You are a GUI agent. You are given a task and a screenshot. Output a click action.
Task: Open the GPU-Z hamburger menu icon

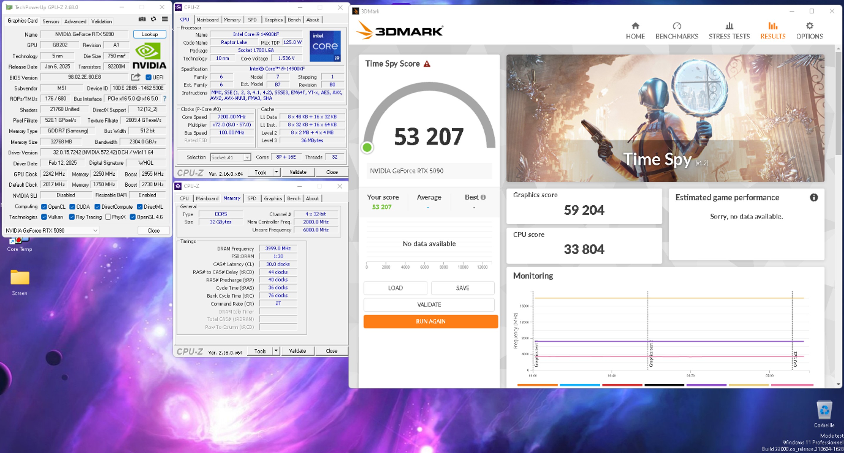tap(165, 19)
